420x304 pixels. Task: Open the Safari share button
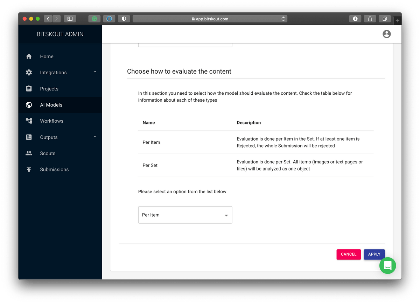pos(370,19)
